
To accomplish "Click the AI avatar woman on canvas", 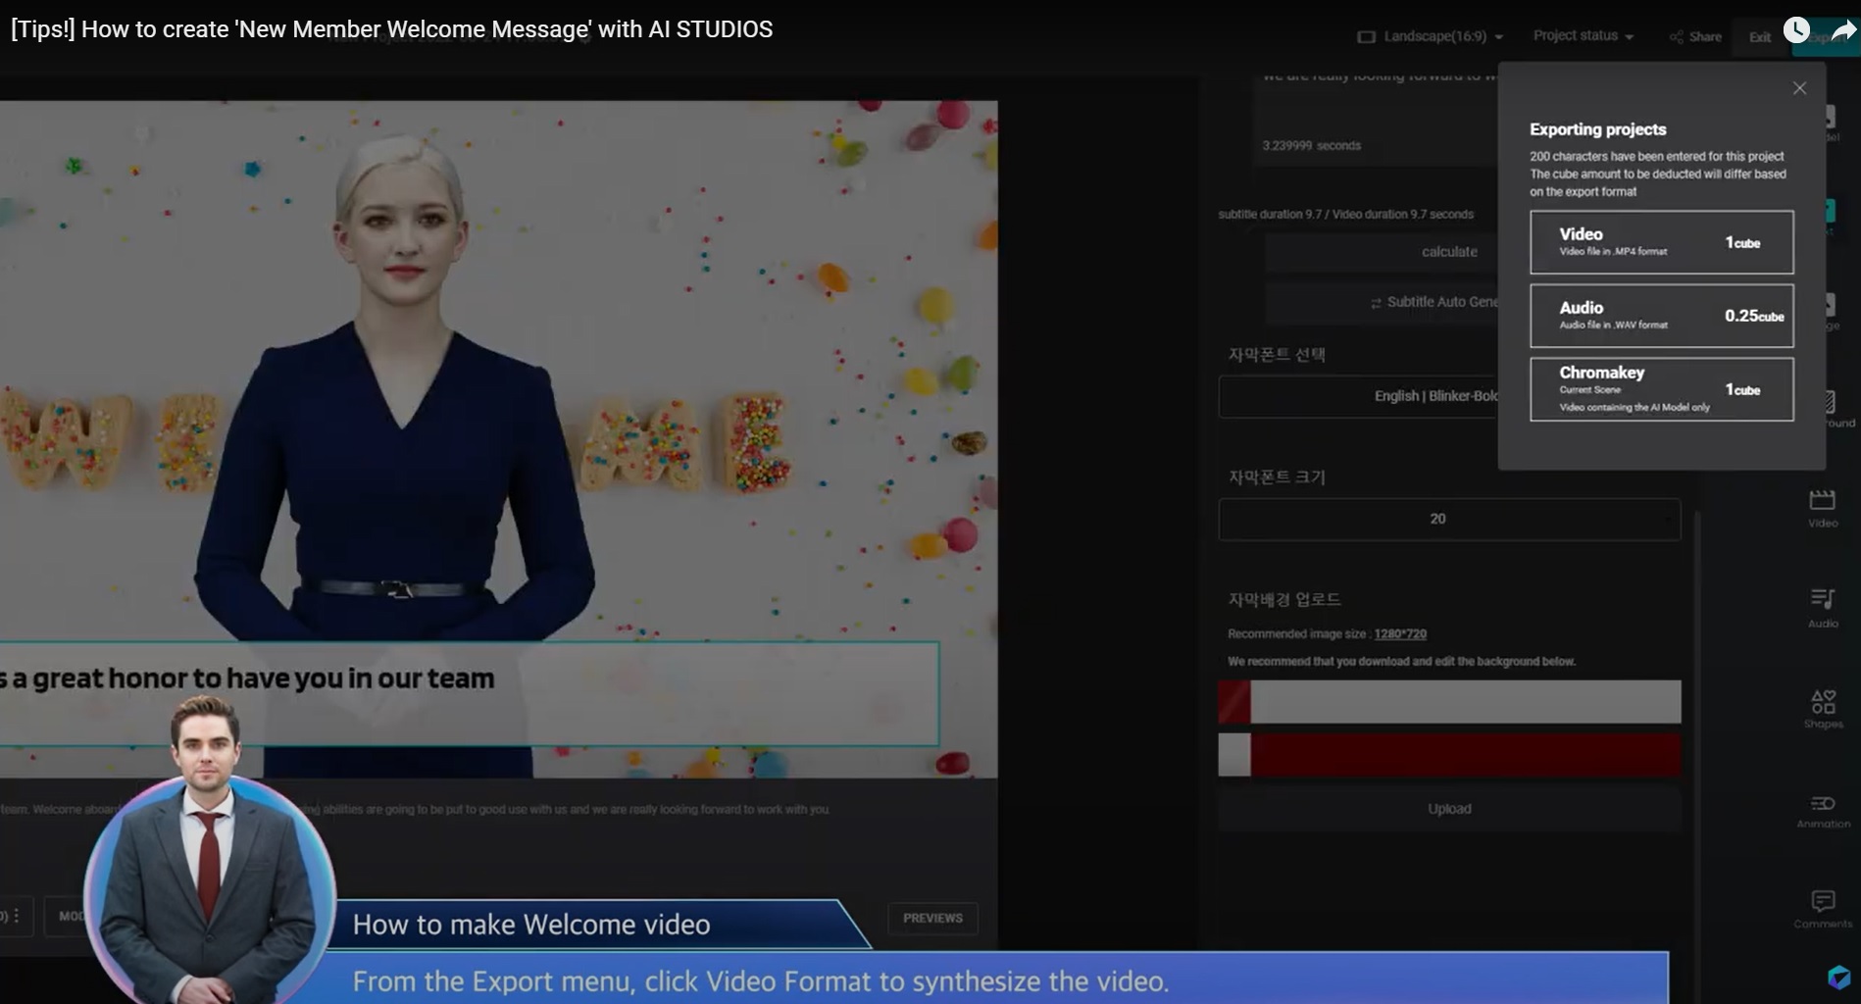I will click(394, 392).
